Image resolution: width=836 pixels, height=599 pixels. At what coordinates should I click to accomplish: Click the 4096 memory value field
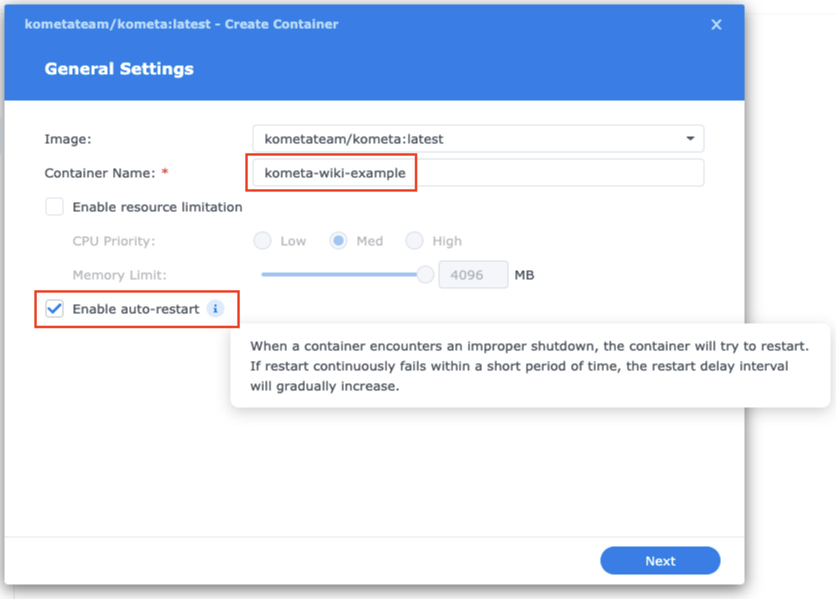(473, 274)
